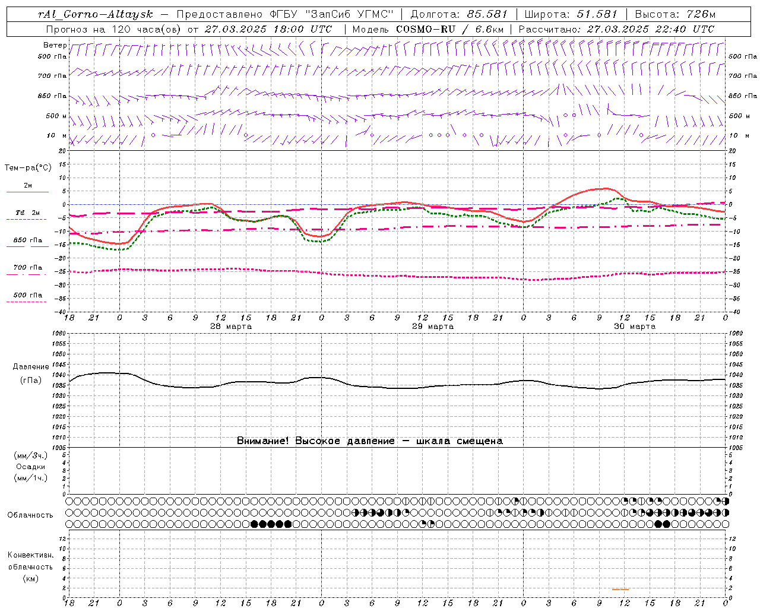This screenshot has height=608, width=760.
Task: Select the latitude value 51.581
Action: 597,14
